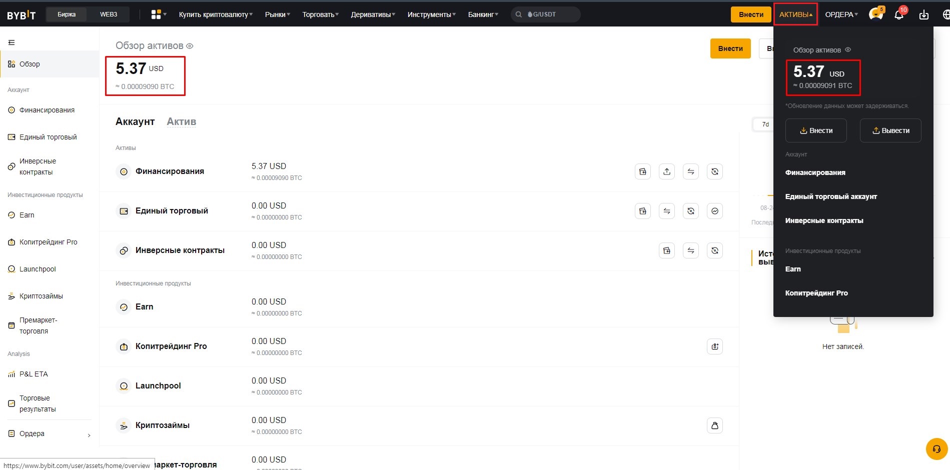Click the action icon in Копитрейдинг Pro row
Screen dimensions: 950x470
[x=715, y=346]
